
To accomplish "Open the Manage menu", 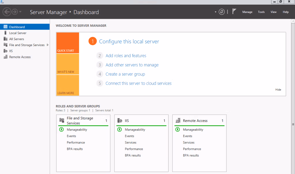I will (x=247, y=12).
